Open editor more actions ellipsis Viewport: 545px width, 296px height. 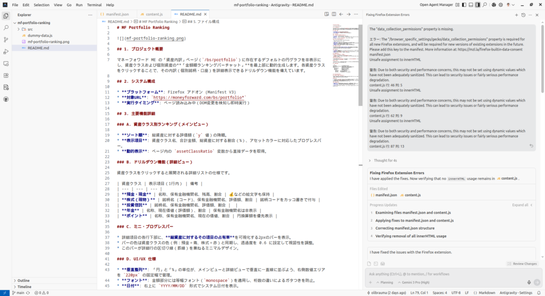pos(356,14)
